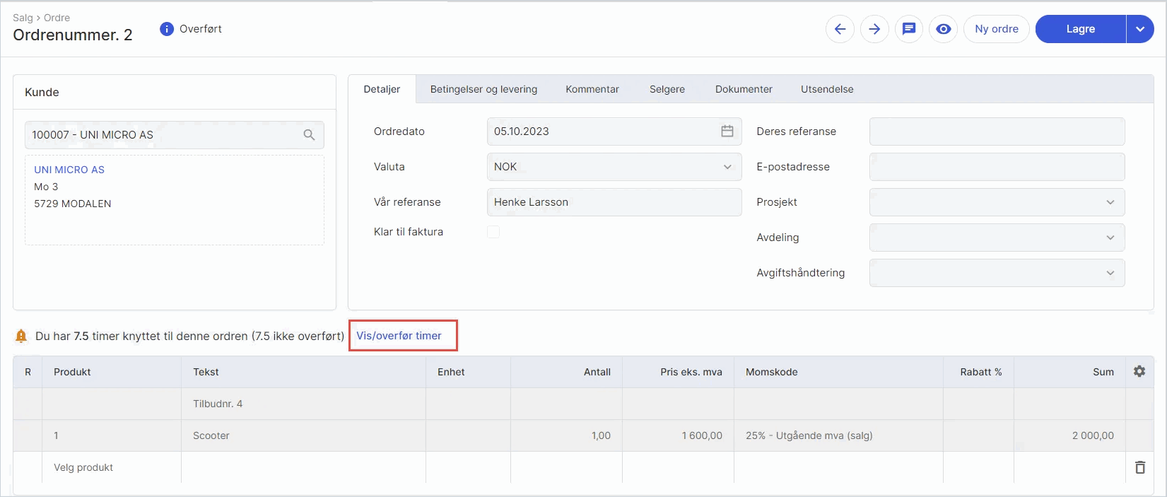Click the Vis/overfør timer link
Image resolution: width=1167 pixels, height=497 pixels.
coord(399,336)
